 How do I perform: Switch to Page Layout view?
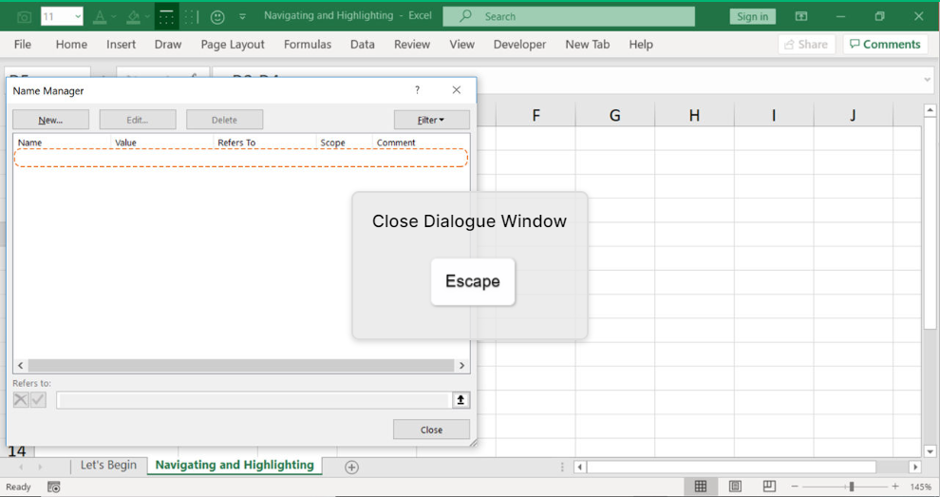click(x=735, y=487)
